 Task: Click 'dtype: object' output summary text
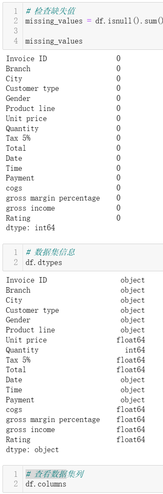point(33,450)
